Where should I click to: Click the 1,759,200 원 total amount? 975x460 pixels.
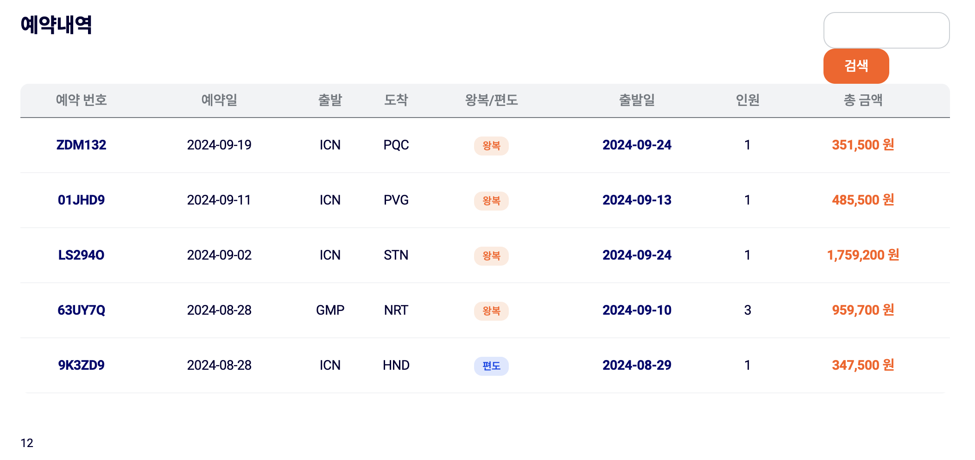(863, 255)
